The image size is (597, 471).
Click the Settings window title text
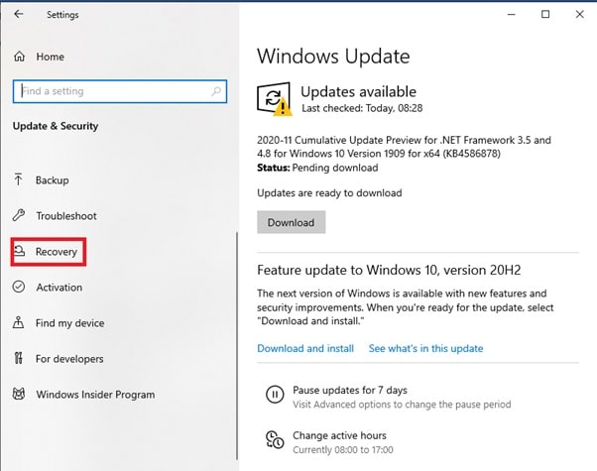click(x=62, y=15)
